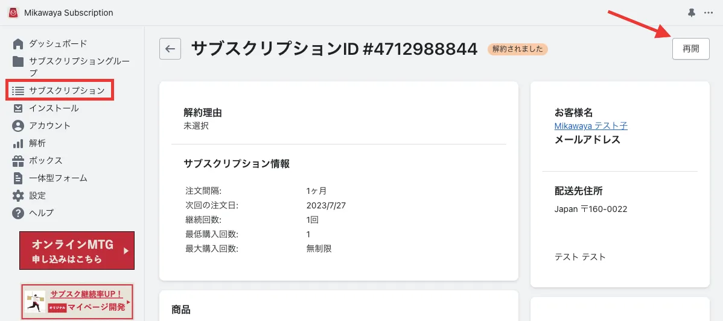Screen dimensions: 723x321
Task: Open the three-dot more options menu
Action: click(709, 13)
